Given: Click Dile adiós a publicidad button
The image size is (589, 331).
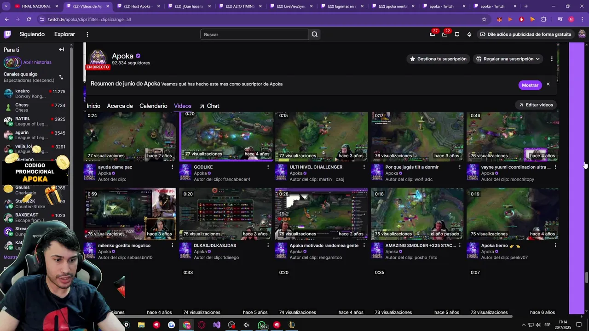Looking at the screenshot, I should (525, 34).
